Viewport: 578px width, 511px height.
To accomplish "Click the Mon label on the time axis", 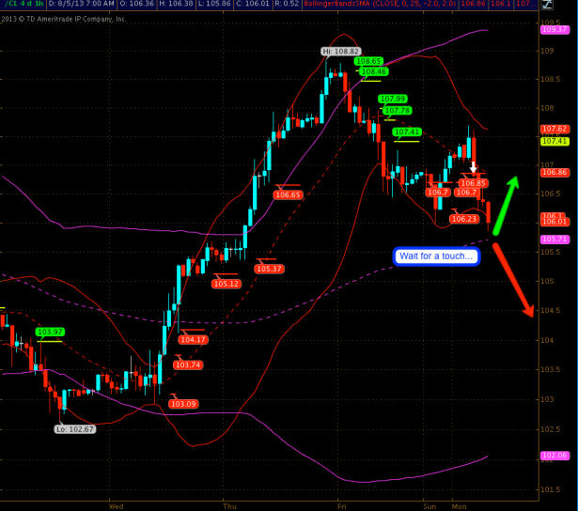I will click(x=460, y=506).
